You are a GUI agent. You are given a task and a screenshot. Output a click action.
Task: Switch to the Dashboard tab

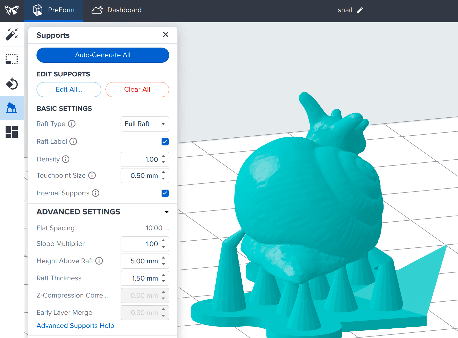pyautogui.click(x=117, y=10)
